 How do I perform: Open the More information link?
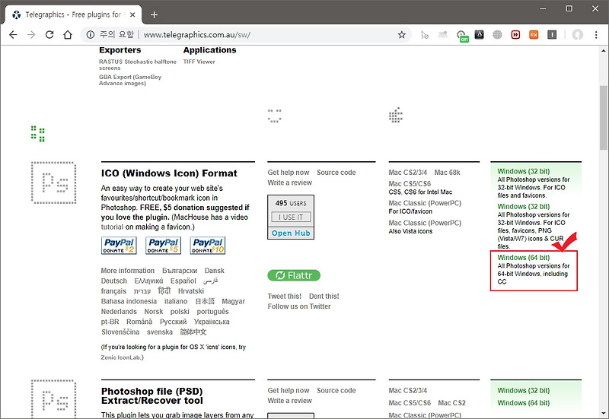128,271
